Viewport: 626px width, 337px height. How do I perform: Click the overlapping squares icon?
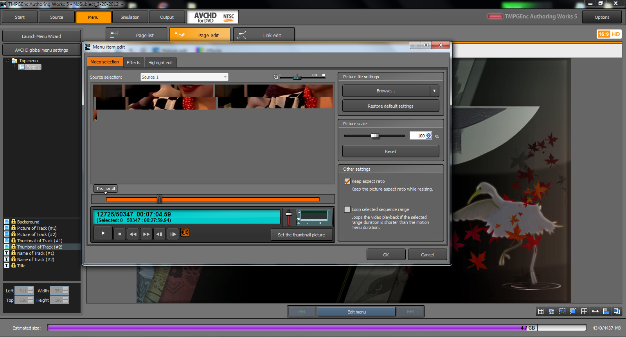[x=617, y=312]
